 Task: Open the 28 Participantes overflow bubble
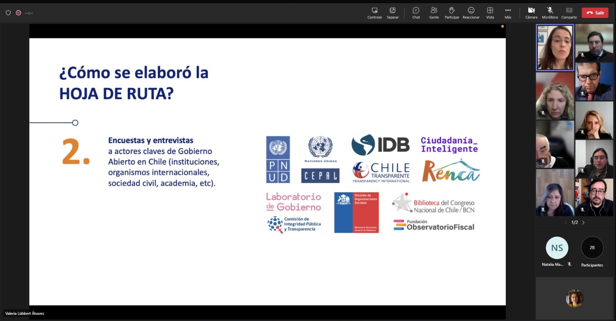pos(592,247)
